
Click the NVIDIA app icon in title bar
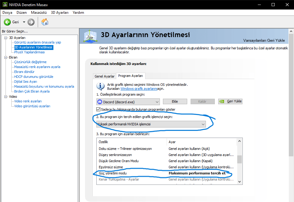(x=5, y=5)
